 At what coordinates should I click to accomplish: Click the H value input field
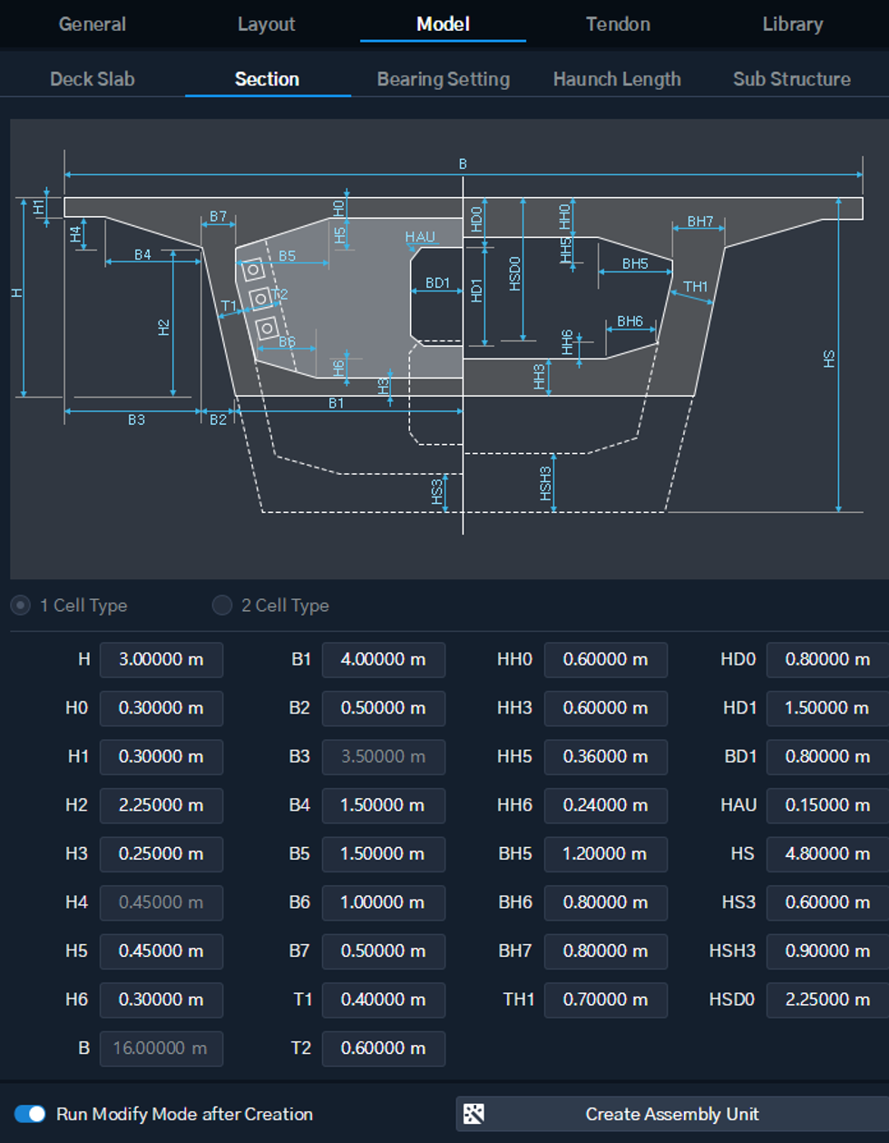click(161, 659)
